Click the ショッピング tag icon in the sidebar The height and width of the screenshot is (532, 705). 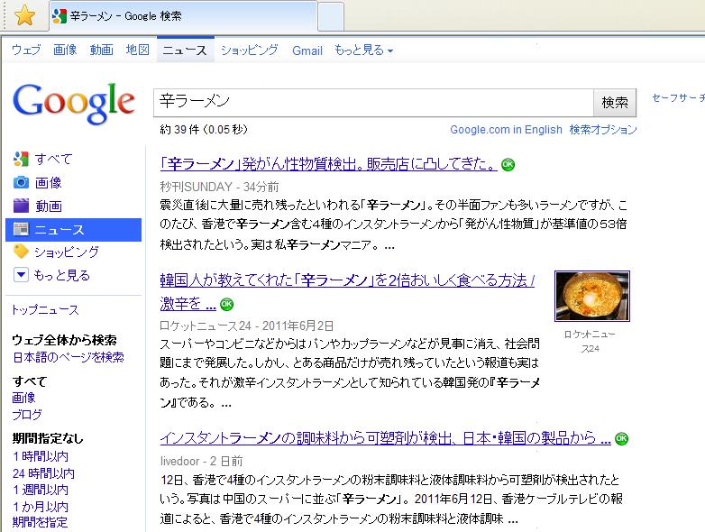tap(22, 252)
